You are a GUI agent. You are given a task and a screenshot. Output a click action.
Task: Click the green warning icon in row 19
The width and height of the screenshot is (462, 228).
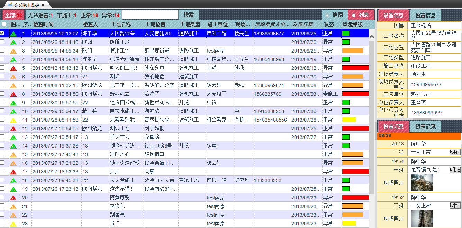click(13, 189)
